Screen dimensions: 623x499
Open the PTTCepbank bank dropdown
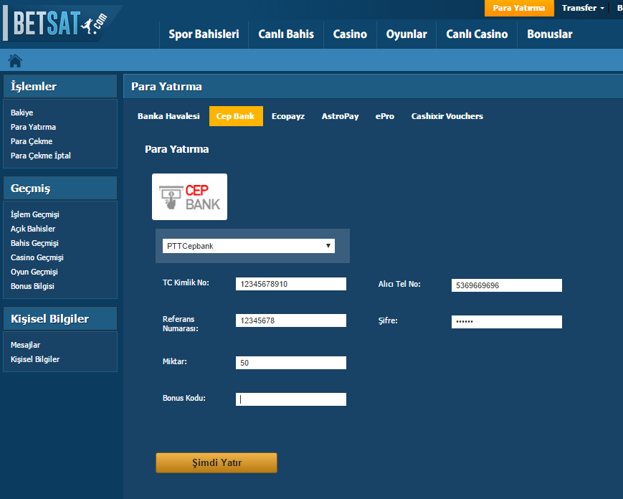tap(248, 246)
